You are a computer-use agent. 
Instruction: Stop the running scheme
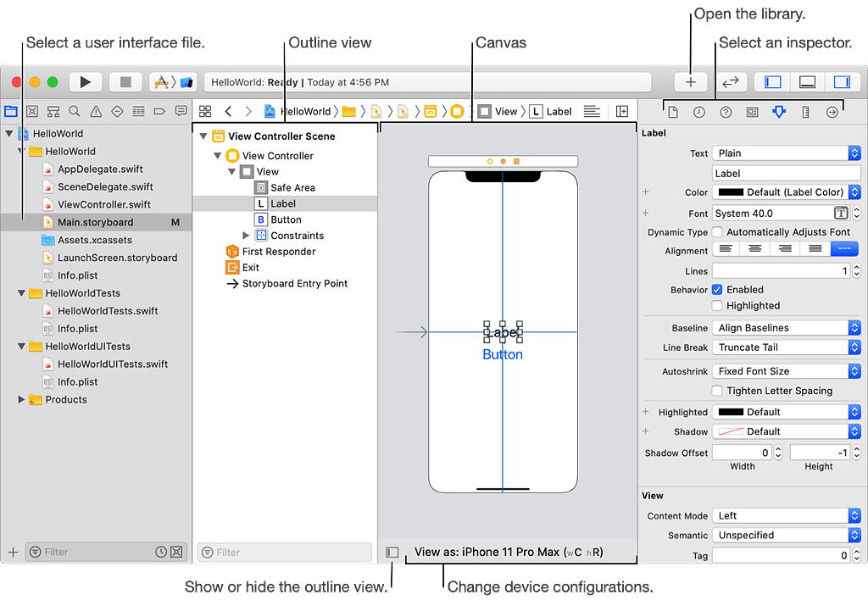125,82
